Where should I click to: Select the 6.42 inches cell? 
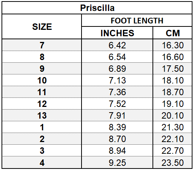coord(117,45)
